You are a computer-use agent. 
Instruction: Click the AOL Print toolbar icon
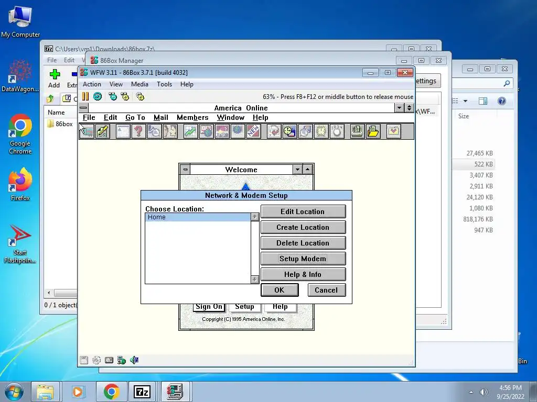(358, 131)
